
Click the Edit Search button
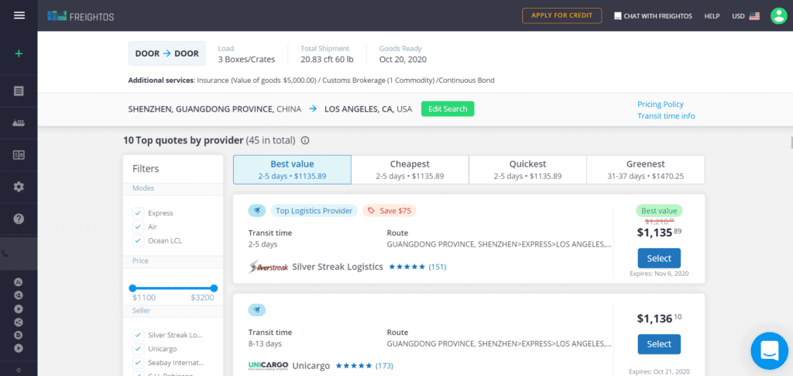[x=448, y=109]
